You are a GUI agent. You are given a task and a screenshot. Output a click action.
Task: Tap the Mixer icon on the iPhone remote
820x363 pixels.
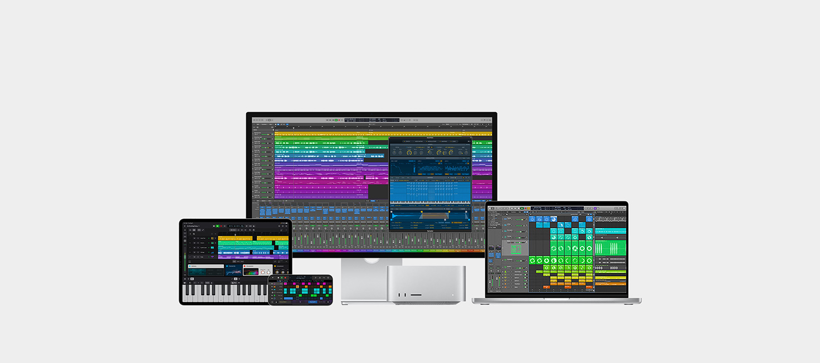pyautogui.click(x=324, y=278)
